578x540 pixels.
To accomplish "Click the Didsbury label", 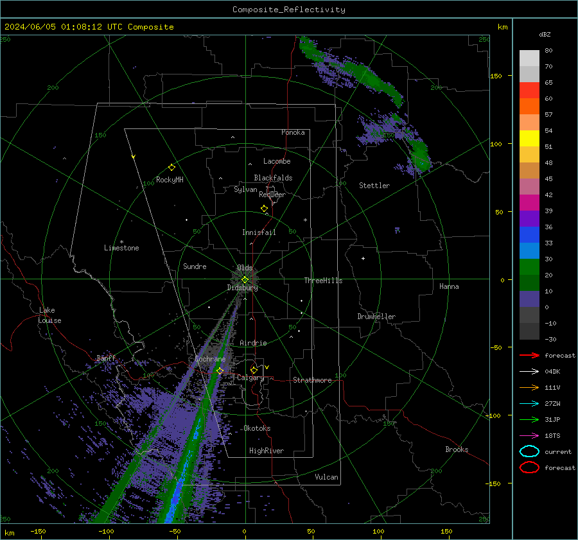I will (243, 288).
